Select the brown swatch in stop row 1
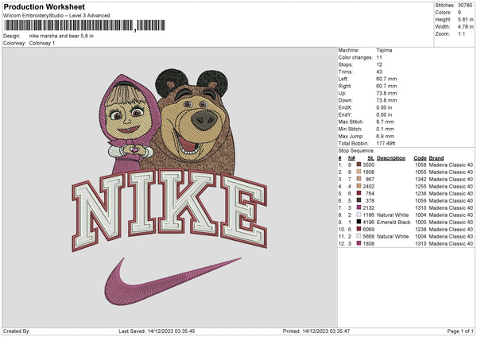 tap(359, 165)
